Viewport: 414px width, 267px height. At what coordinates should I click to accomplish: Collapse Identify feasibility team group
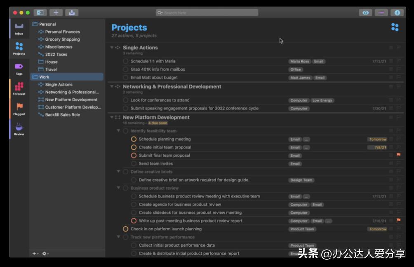coord(118,130)
